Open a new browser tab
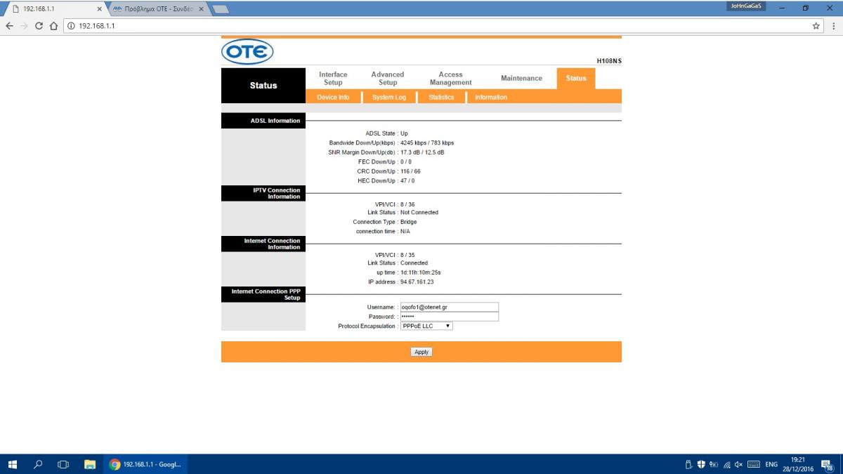This screenshot has width=843, height=474. click(x=221, y=8)
